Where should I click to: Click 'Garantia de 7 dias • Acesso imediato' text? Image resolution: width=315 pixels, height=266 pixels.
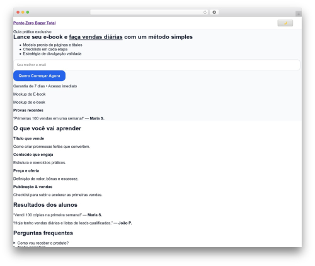coord(45,86)
